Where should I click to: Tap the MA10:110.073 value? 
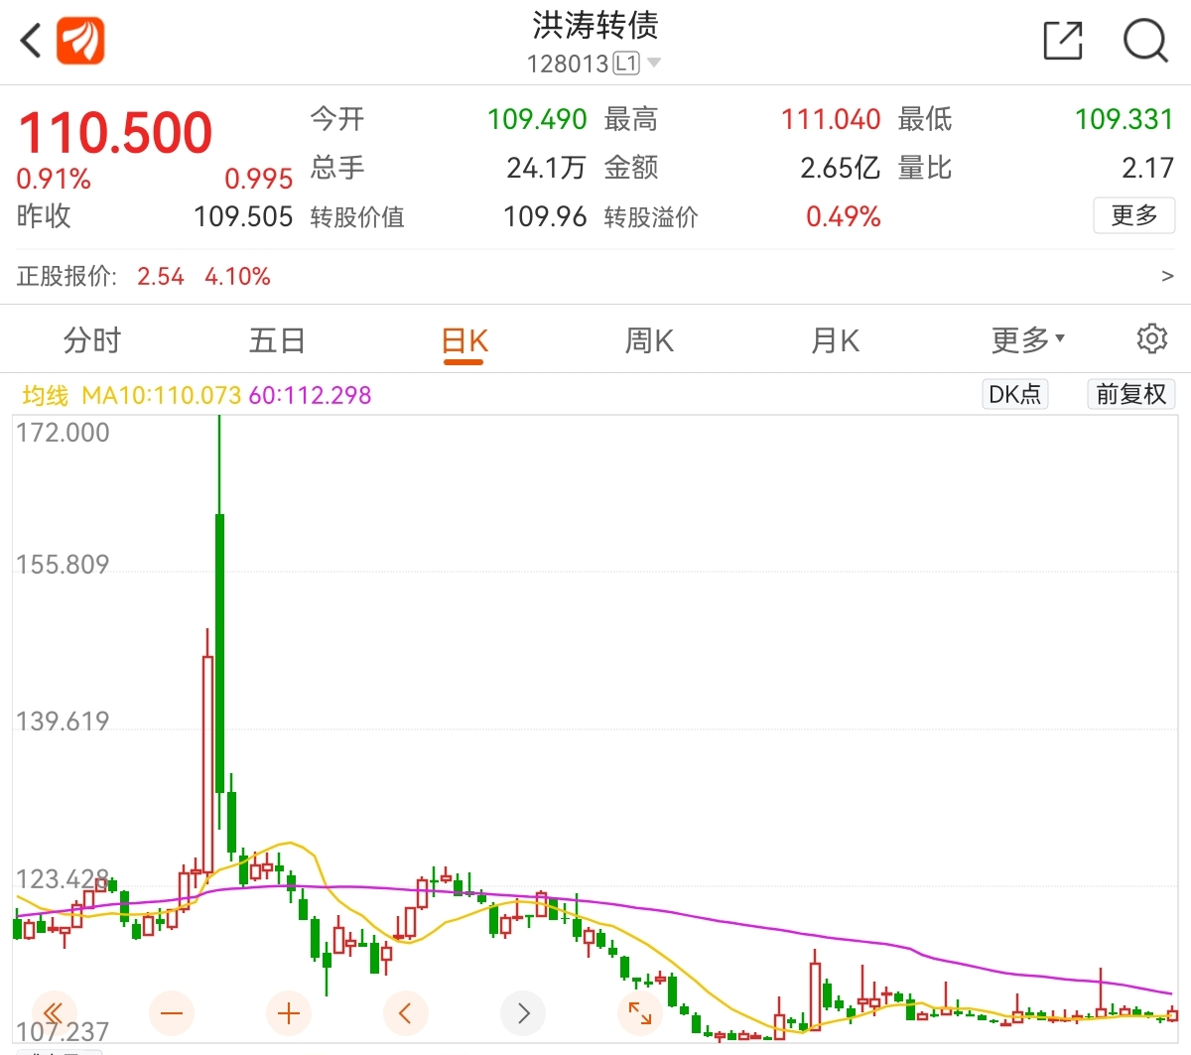162,395
